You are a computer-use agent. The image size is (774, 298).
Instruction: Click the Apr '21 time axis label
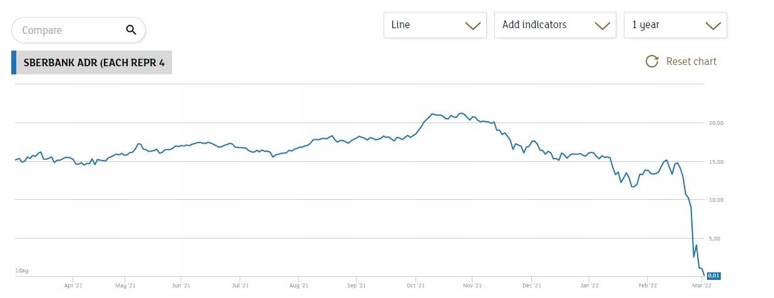(73, 286)
